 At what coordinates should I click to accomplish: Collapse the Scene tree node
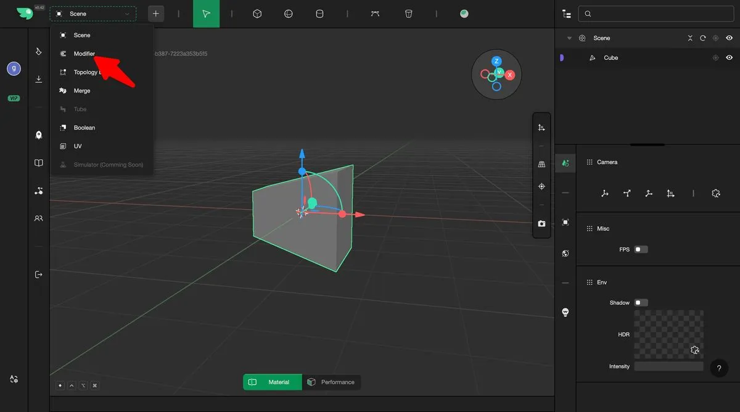569,38
